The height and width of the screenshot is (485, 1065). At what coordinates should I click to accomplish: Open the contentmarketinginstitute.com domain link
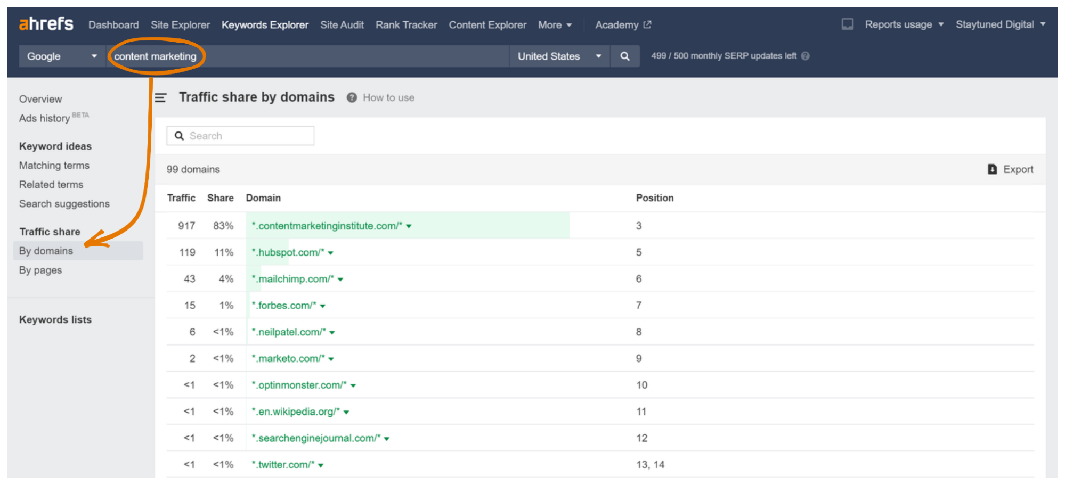coord(327,226)
